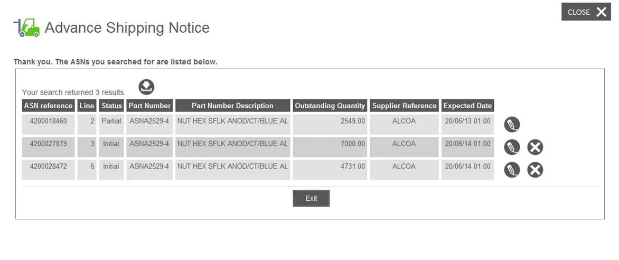Viewport: 619px width, 260px height.
Task: Select the ASN reference cell 4200018460
Action: [x=48, y=125]
